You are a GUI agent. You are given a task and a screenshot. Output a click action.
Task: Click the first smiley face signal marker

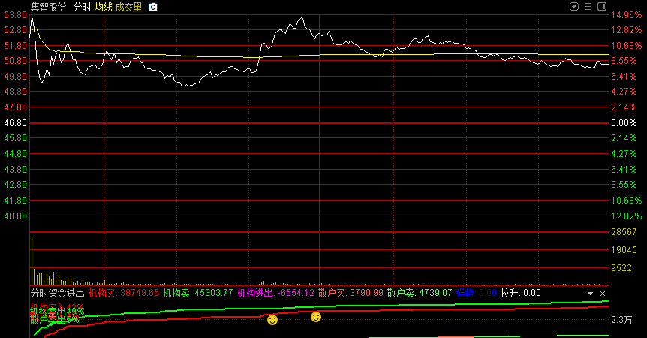pyautogui.click(x=272, y=321)
